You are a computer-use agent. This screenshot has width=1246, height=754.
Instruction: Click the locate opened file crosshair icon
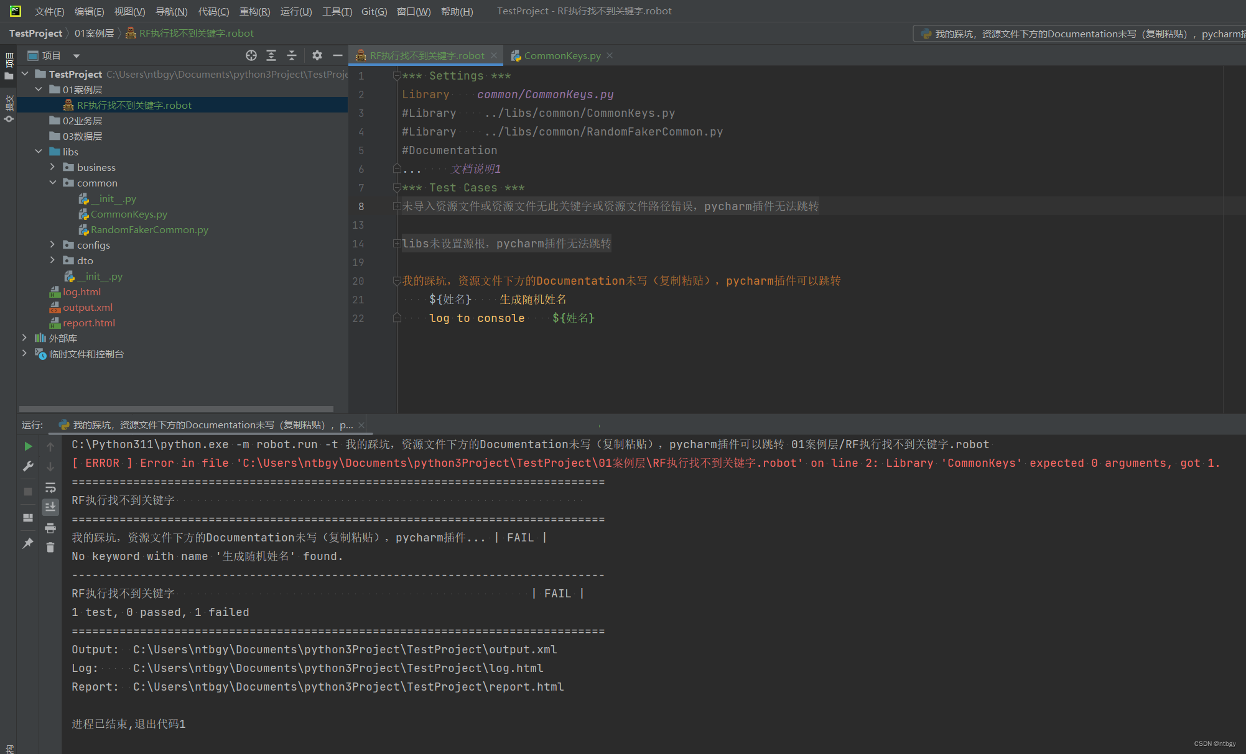pos(251,55)
